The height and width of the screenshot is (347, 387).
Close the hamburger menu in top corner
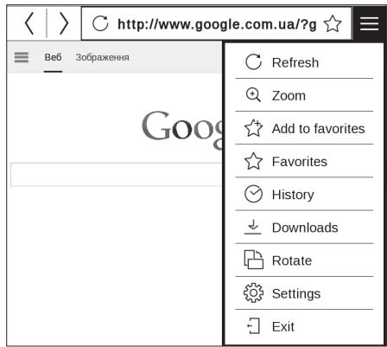click(369, 23)
